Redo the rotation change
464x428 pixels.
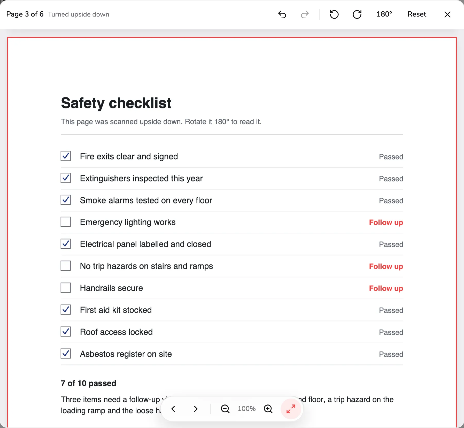[305, 14]
